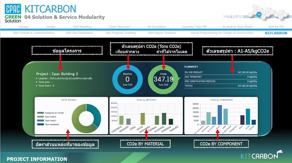Viewport: 292px width, 163px height.
Task: Click the blue Baseline donut gauge
Action: tap(128, 79)
